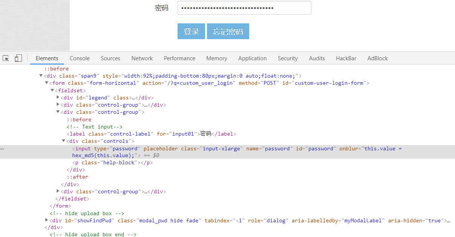Image resolution: width=455 pixels, height=237 pixels.
Task: Activate the inspect element picker icon
Action: [x=6, y=58]
